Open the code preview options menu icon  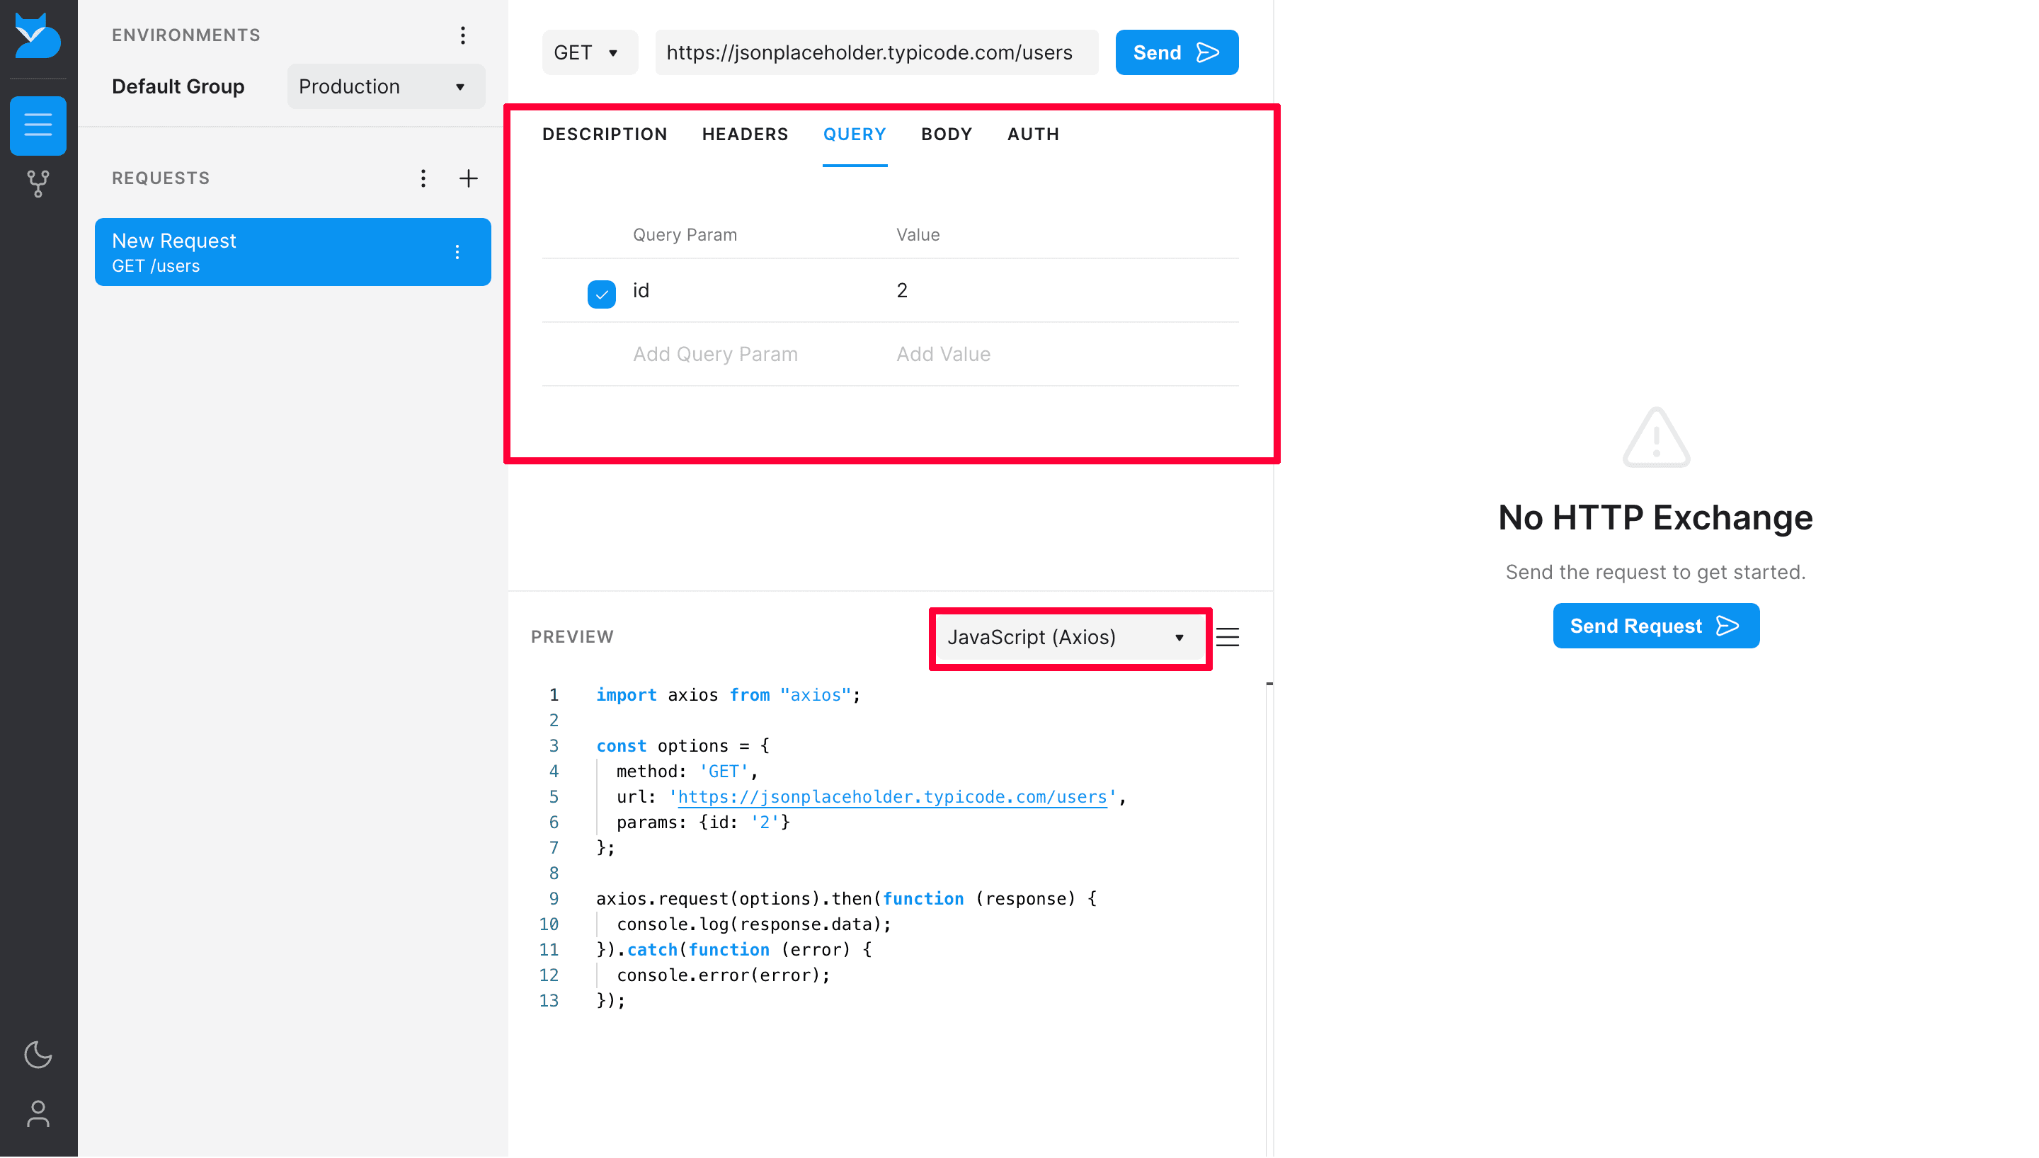click(1228, 636)
